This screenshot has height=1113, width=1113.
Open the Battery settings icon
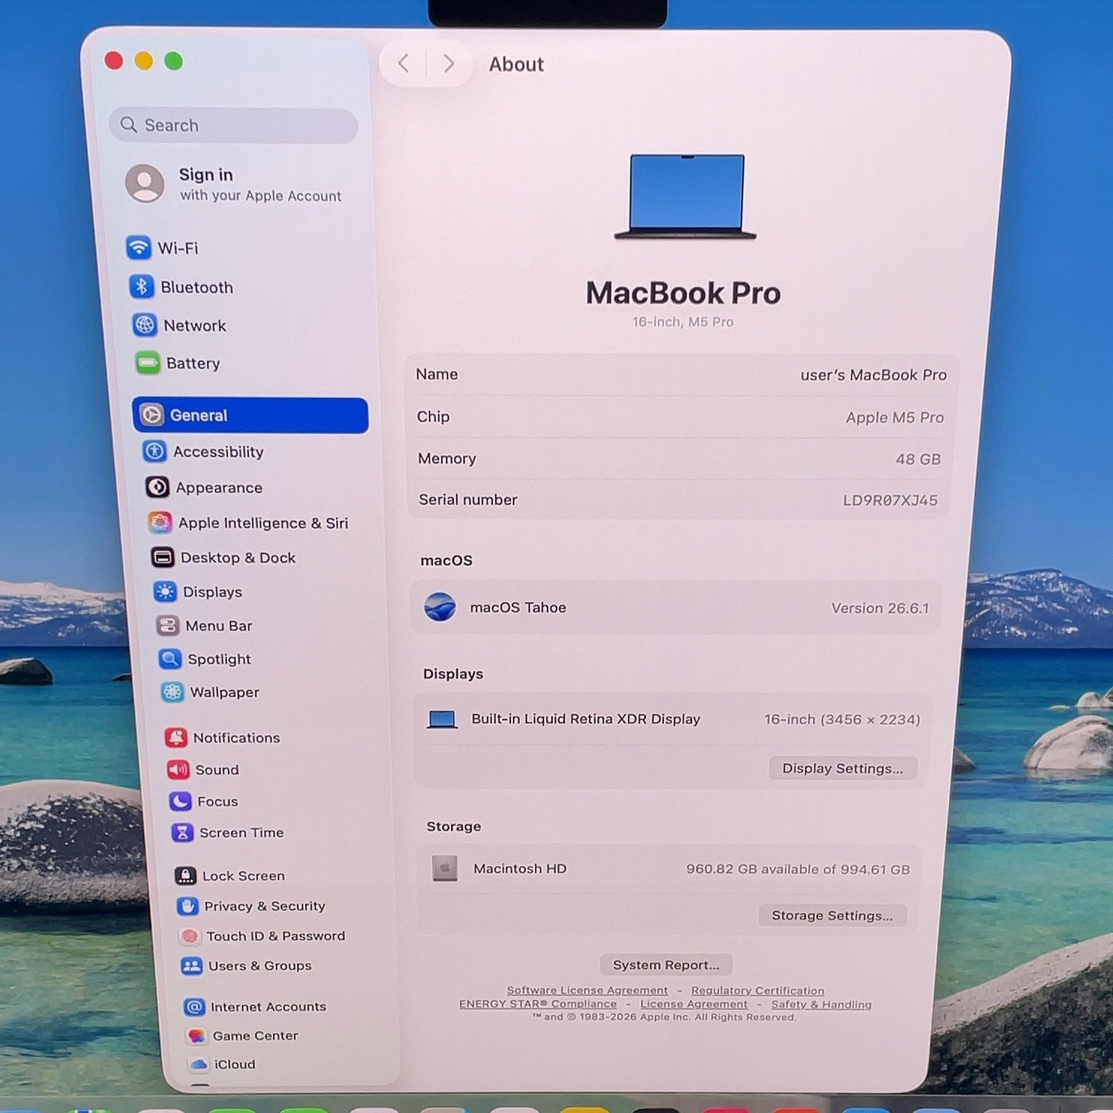(148, 363)
